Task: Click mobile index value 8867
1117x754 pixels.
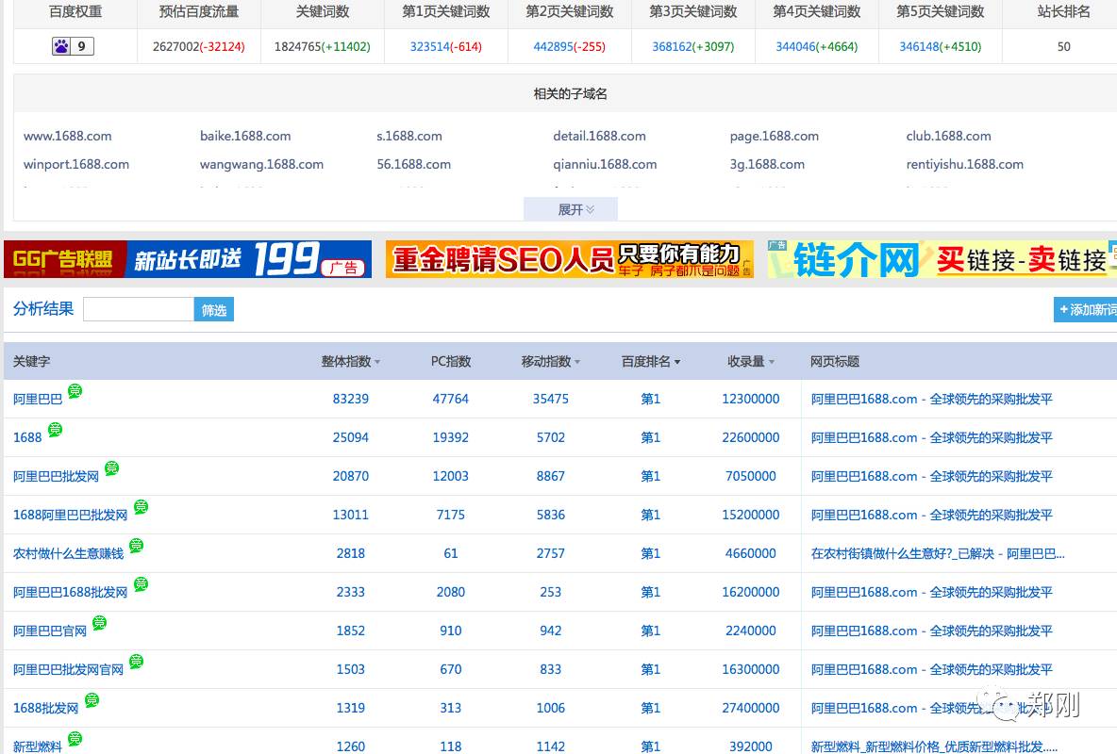Action: (551, 476)
